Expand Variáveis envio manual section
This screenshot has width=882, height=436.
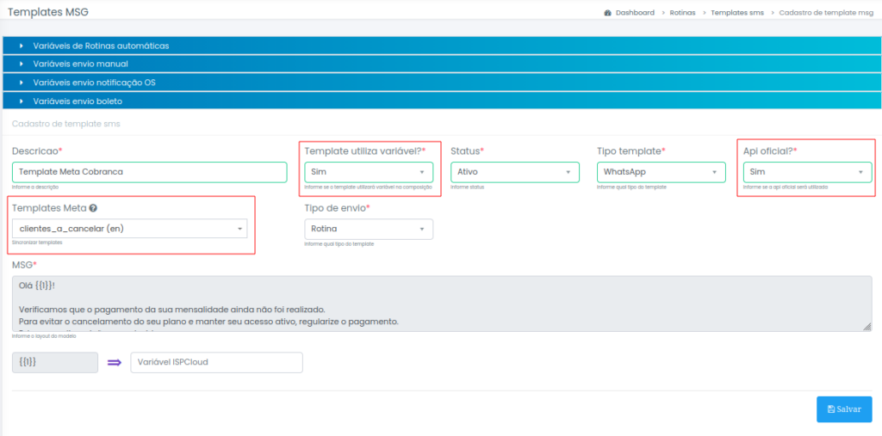[x=80, y=64]
